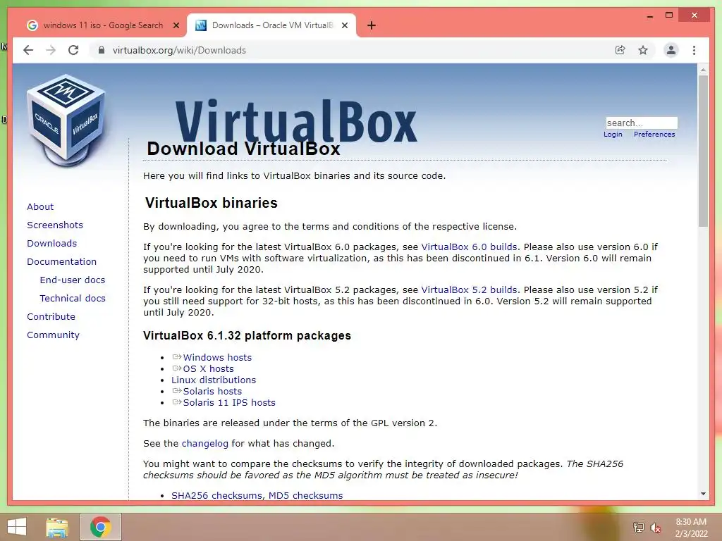
Task: Click the padlock site info icon
Action: (x=102, y=50)
